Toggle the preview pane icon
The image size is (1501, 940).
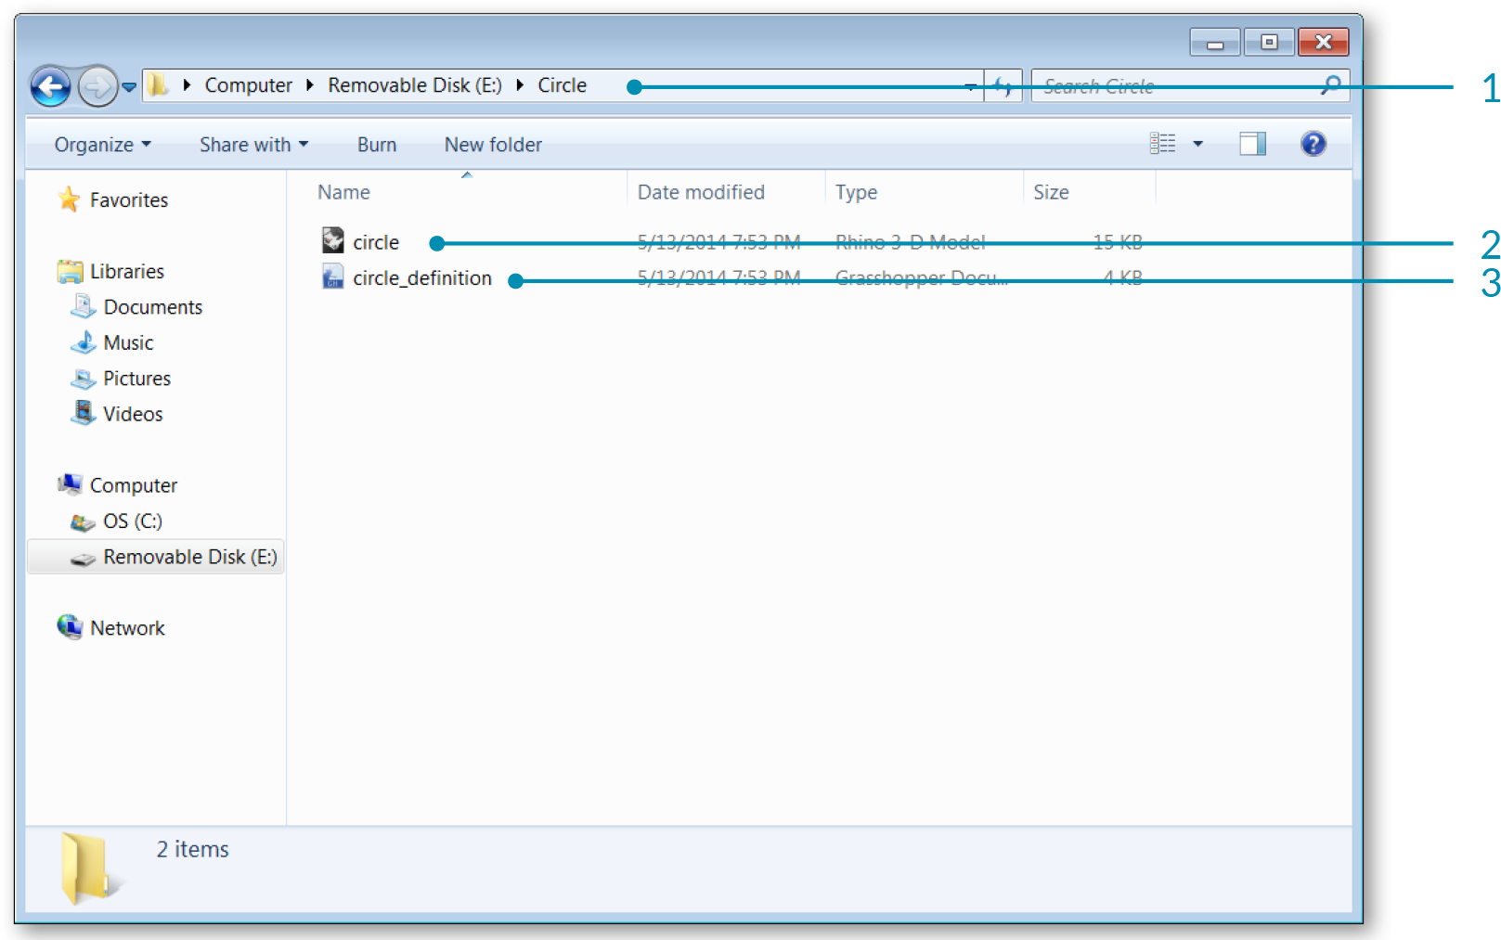[1252, 144]
